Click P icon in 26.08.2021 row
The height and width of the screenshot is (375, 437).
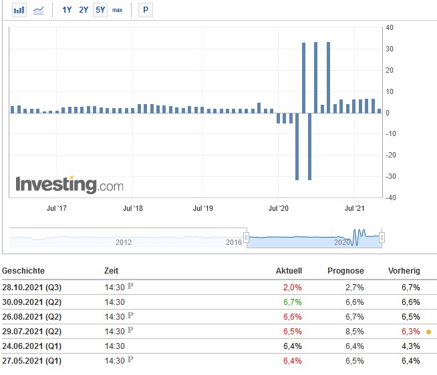[131, 316]
